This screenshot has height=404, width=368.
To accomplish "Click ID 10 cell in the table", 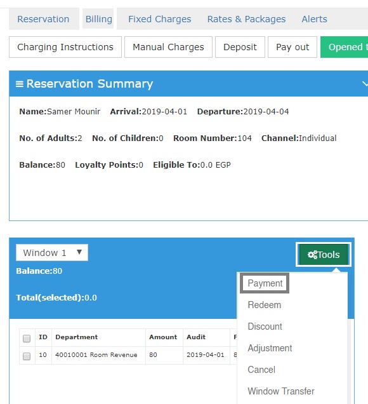I will tap(43, 355).
